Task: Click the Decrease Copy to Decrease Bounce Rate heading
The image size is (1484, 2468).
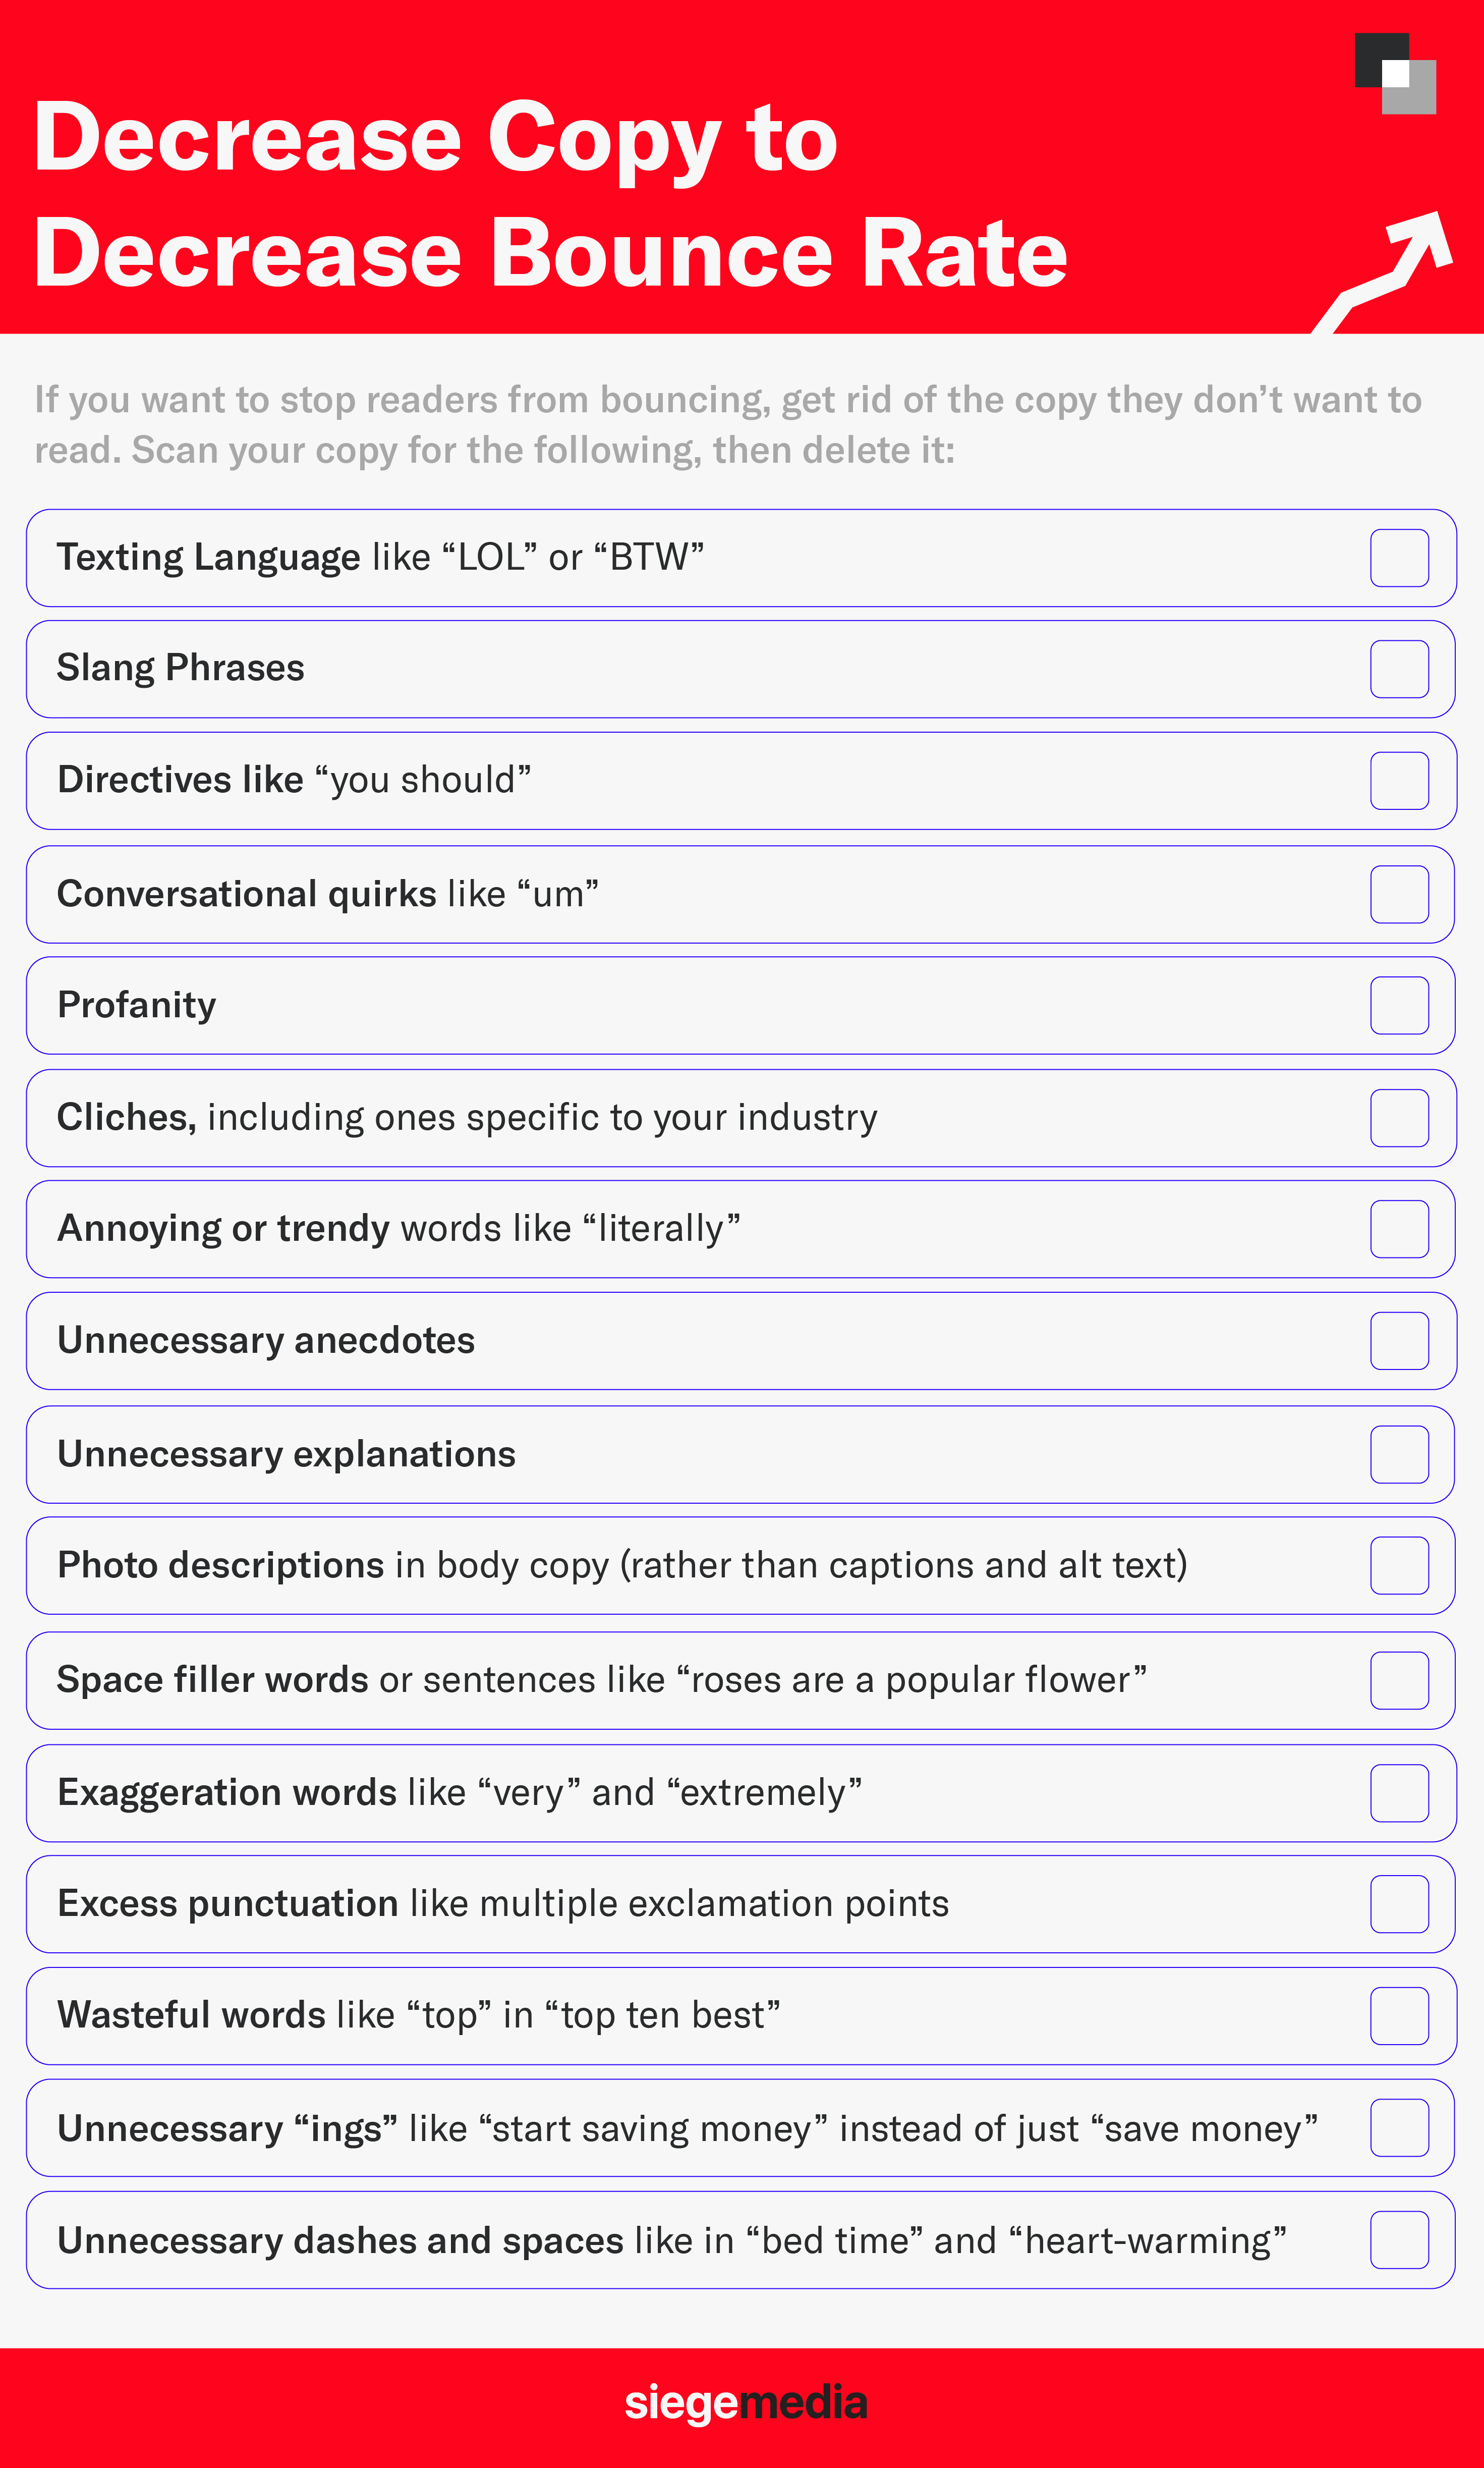Action: 551,195
